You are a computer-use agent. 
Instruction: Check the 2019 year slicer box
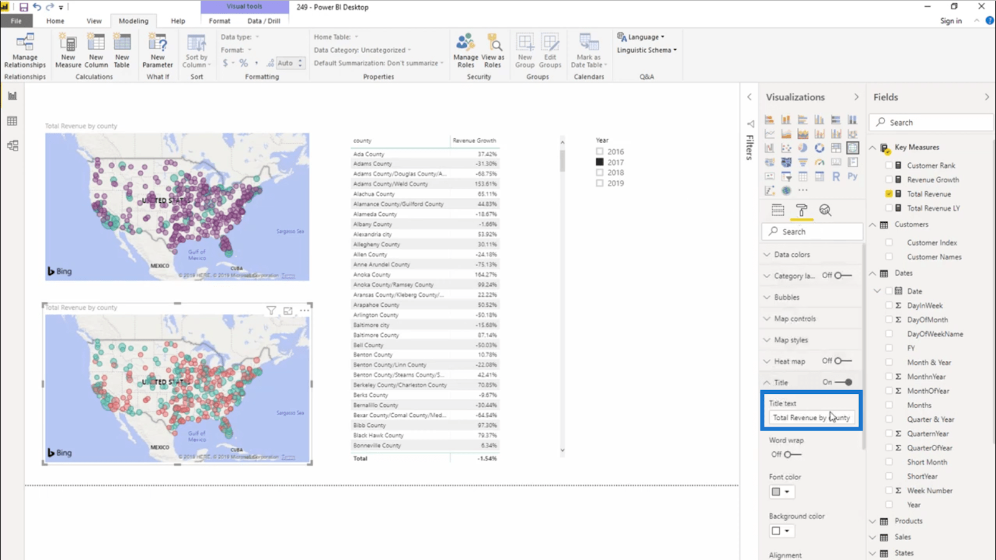pos(599,183)
